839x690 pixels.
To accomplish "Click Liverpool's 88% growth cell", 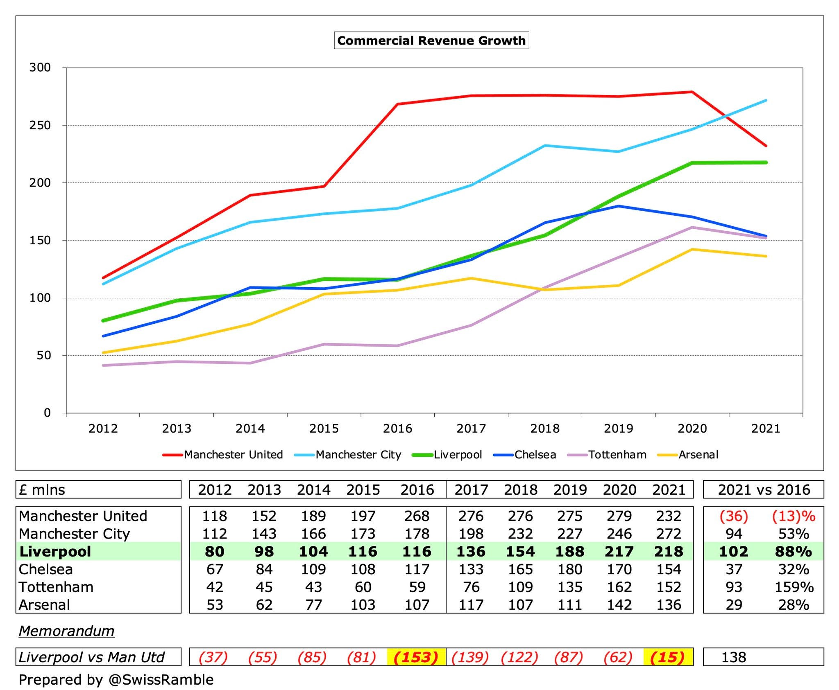I will [x=794, y=551].
